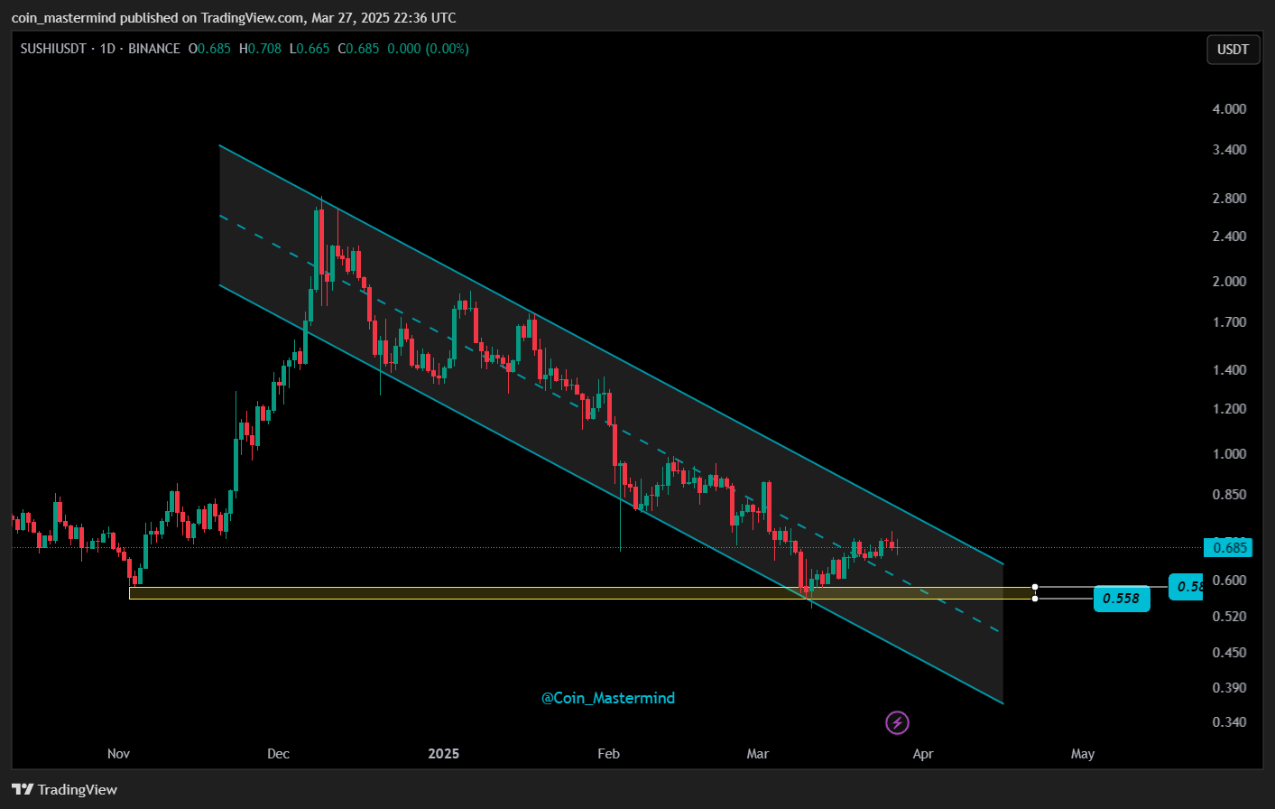1275x809 pixels.
Task: Click the Feb label on time axis
Action: tap(608, 754)
